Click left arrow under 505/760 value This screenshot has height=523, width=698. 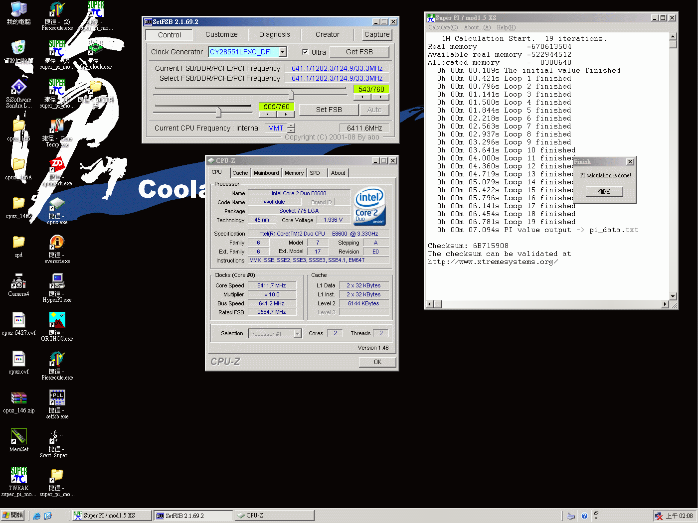point(267,114)
